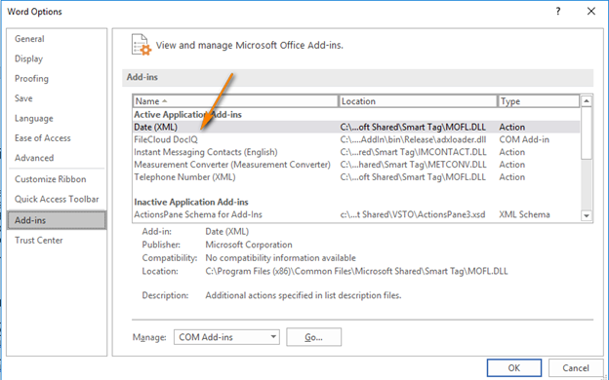This screenshot has width=609, height=380.
Task: Select the Date (XML) add-in row
Action: (356, 127)
